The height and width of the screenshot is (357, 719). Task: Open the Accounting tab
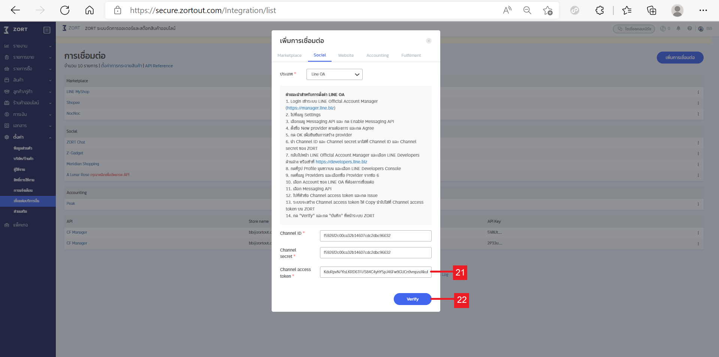click(x=377, y=55)
